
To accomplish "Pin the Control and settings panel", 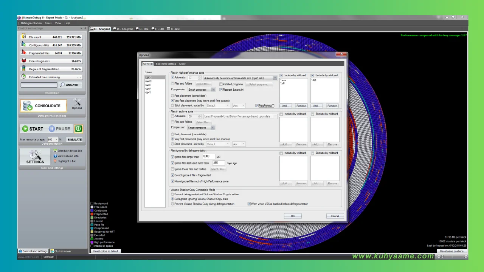I will point(85,28).
